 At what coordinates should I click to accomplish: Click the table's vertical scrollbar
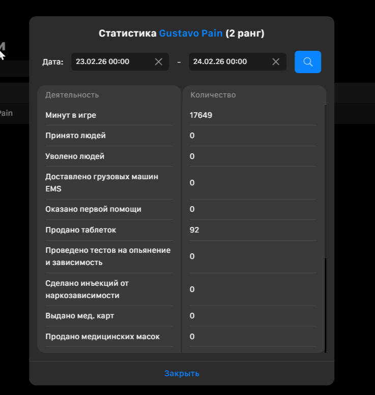click(x=325, y=181)
